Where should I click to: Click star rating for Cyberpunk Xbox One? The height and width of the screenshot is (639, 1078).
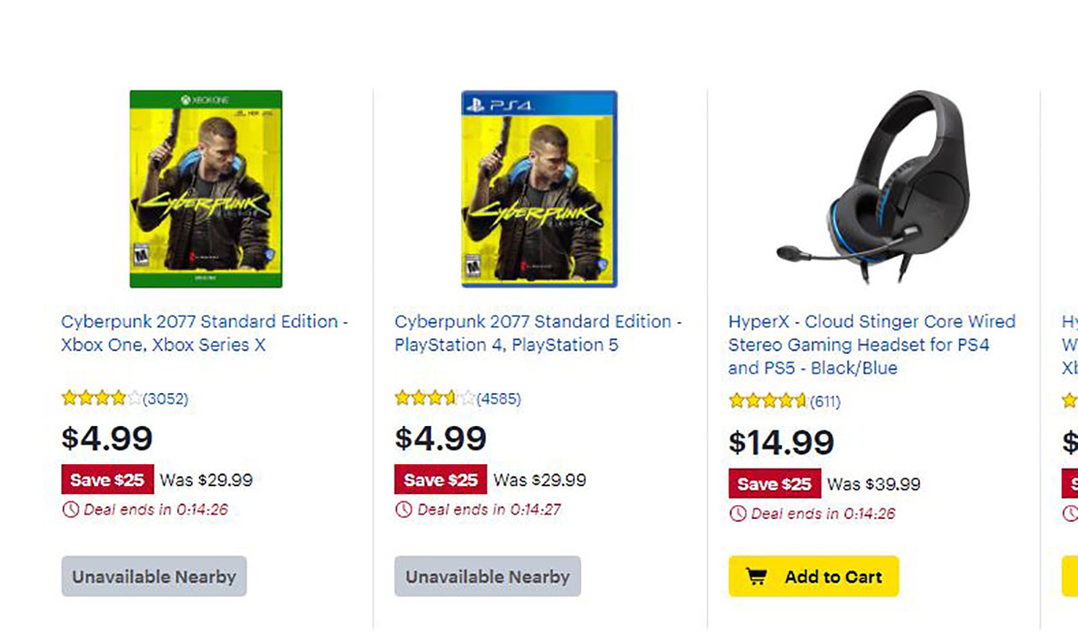[101, 398]
